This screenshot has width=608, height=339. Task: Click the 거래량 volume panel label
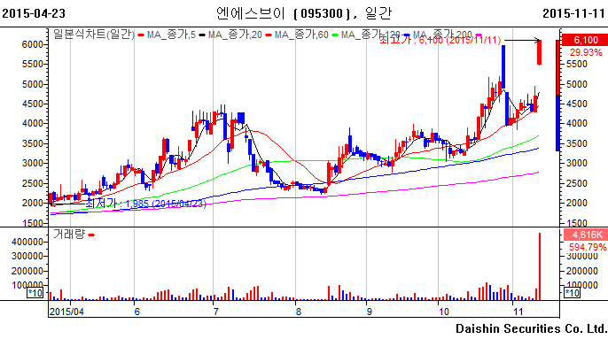[x=68, y=234]
